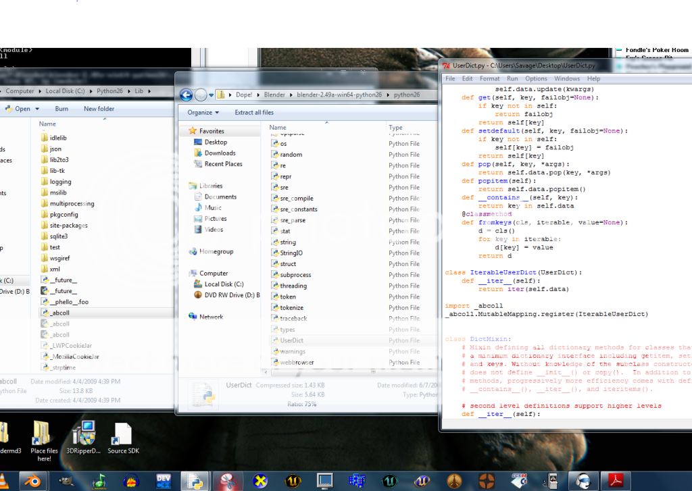Click the Python file icon beside subprocess
Screen dimensions: 692x491
[x=275, y=275]
